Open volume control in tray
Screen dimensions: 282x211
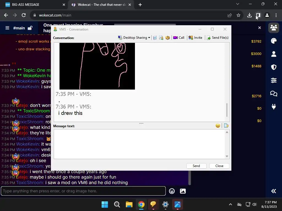254,204
